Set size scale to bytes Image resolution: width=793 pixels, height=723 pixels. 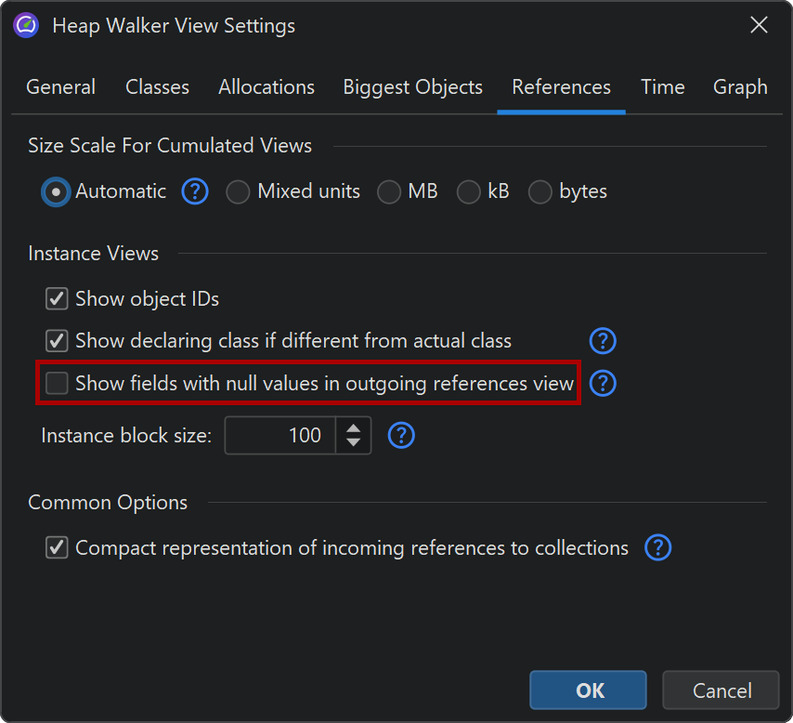coord(539,192)
